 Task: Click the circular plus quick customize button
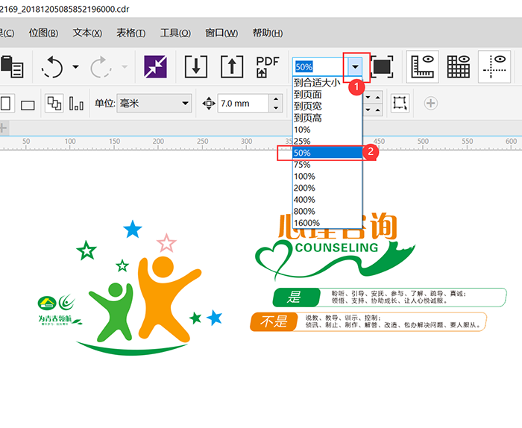click(430, 103)
